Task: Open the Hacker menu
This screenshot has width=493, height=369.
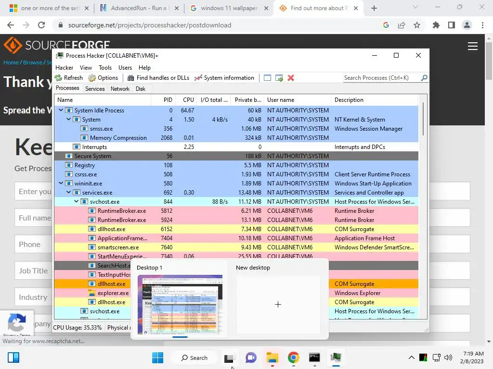Action: 64,67
